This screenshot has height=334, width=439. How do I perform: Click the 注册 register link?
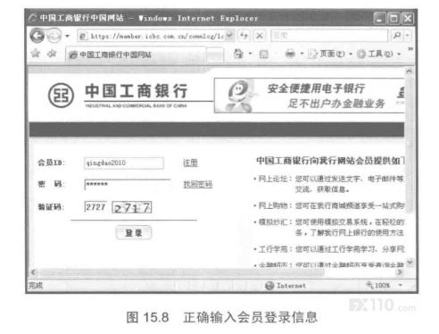pyautogui.click(x=190, y=163)
